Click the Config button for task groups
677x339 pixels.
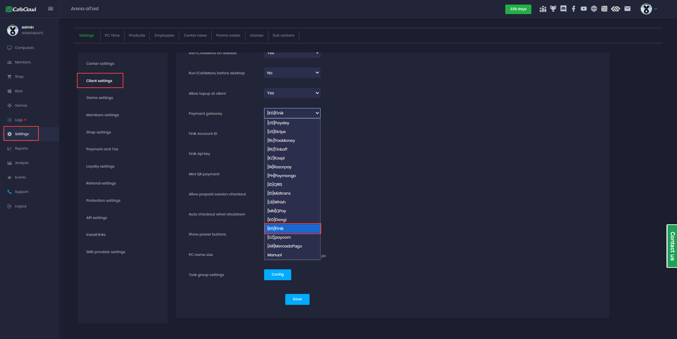pyautogui.click(x=277, y=275)
